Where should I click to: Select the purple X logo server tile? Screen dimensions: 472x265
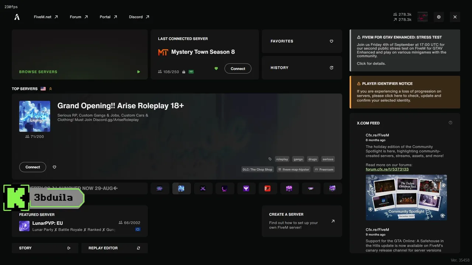(203, 188)
